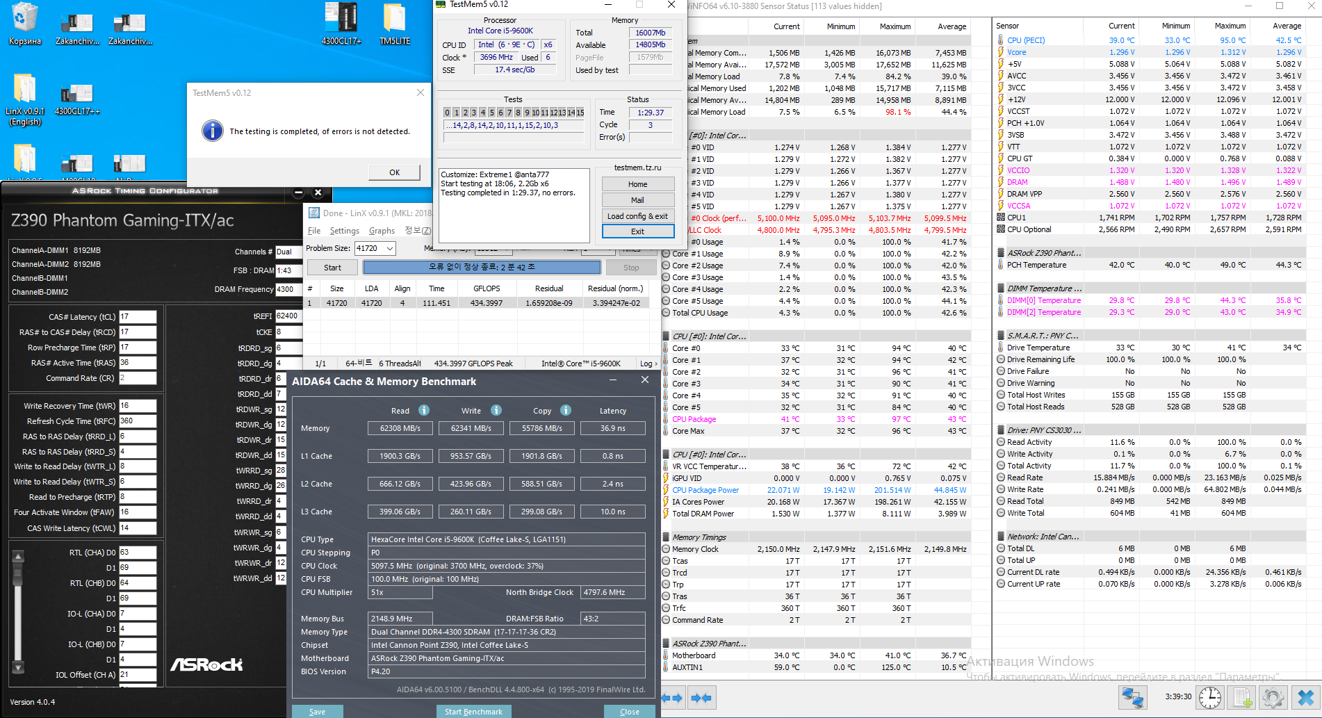Click the Start button in LinX
The height and width of the screenshot is (718, 1322).
click(x=332, y=268)
